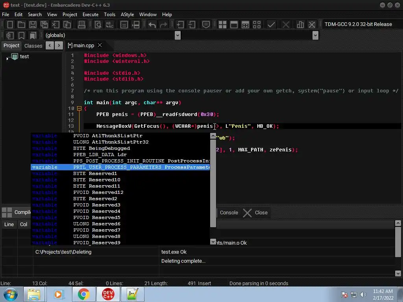Click the Close file toolbar icon
Viewport: 403px width, 302px height.
click(x=55, y=25)
